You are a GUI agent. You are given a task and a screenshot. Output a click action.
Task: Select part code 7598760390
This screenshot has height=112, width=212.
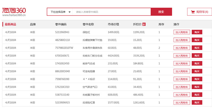click(62, 79)
